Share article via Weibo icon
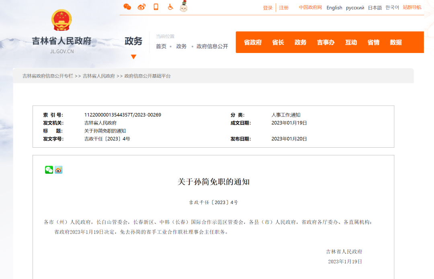This screenshot has width=434, height=279. pyautogui.click(x=59, y=170)
